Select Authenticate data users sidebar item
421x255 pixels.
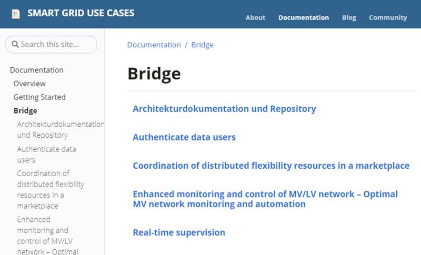(x=46, y=155)
